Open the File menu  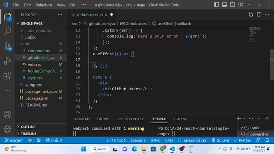pos(16,5)
